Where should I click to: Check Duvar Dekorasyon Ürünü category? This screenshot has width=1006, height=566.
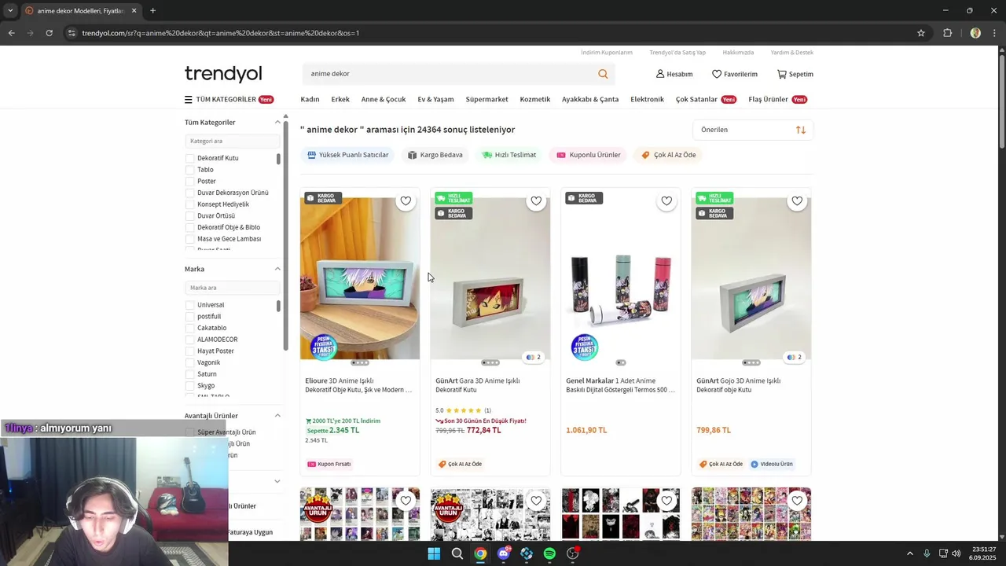pyautogui.click(x=189, y=193)
